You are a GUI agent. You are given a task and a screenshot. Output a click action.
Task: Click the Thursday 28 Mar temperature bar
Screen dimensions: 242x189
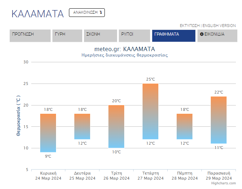tap(185, 126)
